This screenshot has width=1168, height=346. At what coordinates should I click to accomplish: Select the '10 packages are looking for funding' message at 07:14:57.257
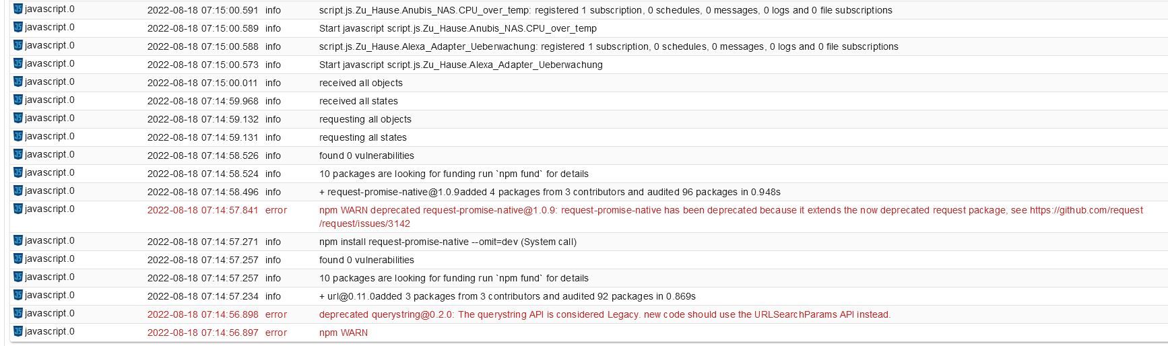tap(454, 278)
